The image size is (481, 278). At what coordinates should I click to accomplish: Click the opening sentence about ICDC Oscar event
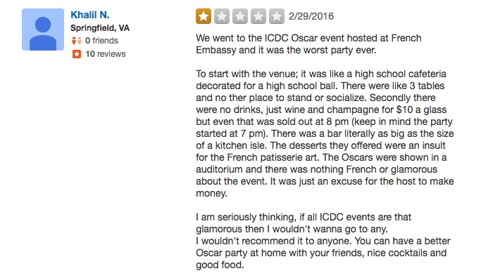click(308, 44)
